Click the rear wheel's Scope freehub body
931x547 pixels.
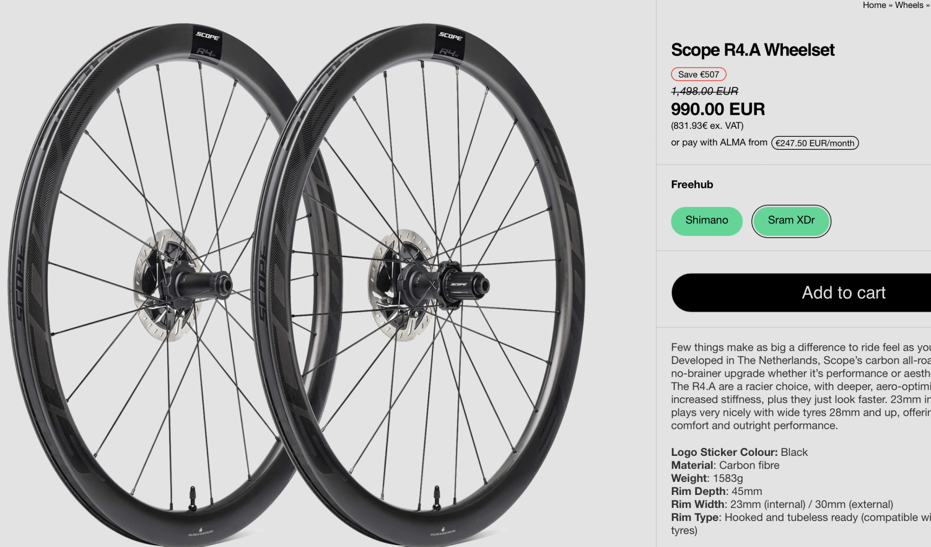(461, 285)
